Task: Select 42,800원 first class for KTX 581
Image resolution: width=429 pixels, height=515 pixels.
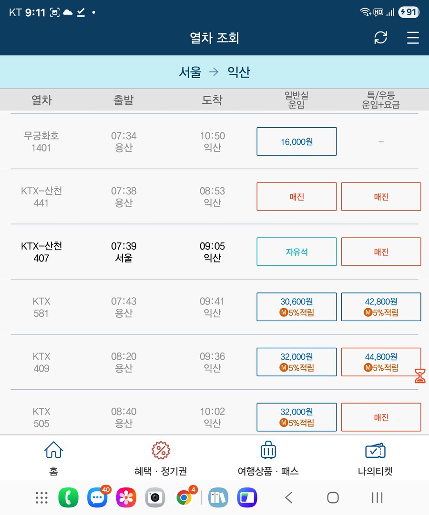Action: [381, 307]
